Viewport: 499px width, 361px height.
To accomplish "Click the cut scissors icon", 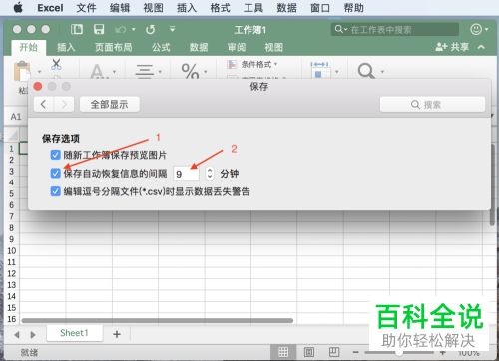I will tap(56, 64).
